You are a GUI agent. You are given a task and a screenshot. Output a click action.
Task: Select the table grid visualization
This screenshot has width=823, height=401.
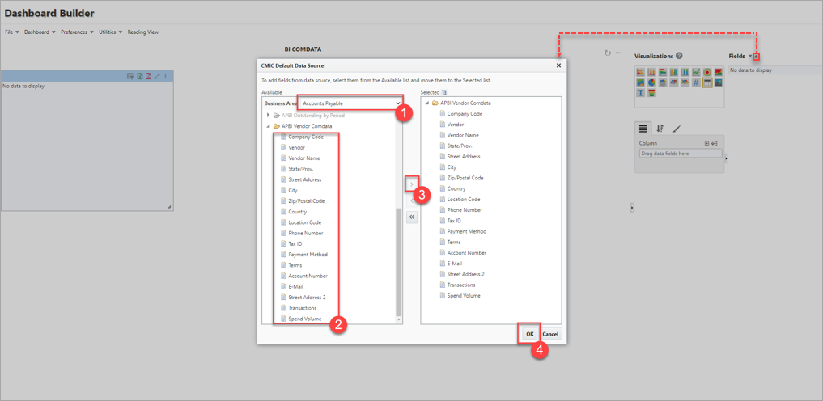707,82
